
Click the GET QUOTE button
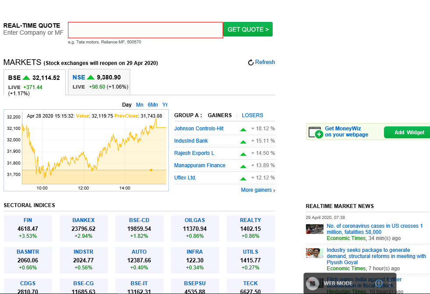(x=248, y=29)
